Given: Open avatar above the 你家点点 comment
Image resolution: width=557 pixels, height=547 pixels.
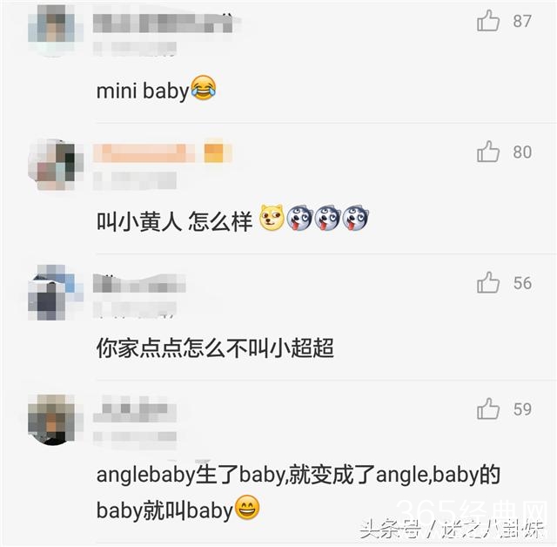Looking at the screenshot, I should coord(55,292).
